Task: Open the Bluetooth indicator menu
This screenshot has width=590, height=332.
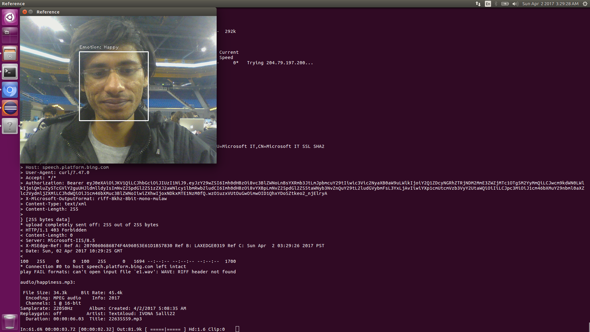Action: 496,4
